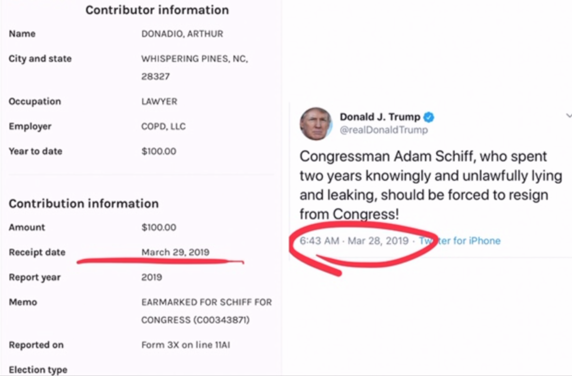Click the @realDonaldTrump handle
Screen dimensions: 572x376
point(383,130)
